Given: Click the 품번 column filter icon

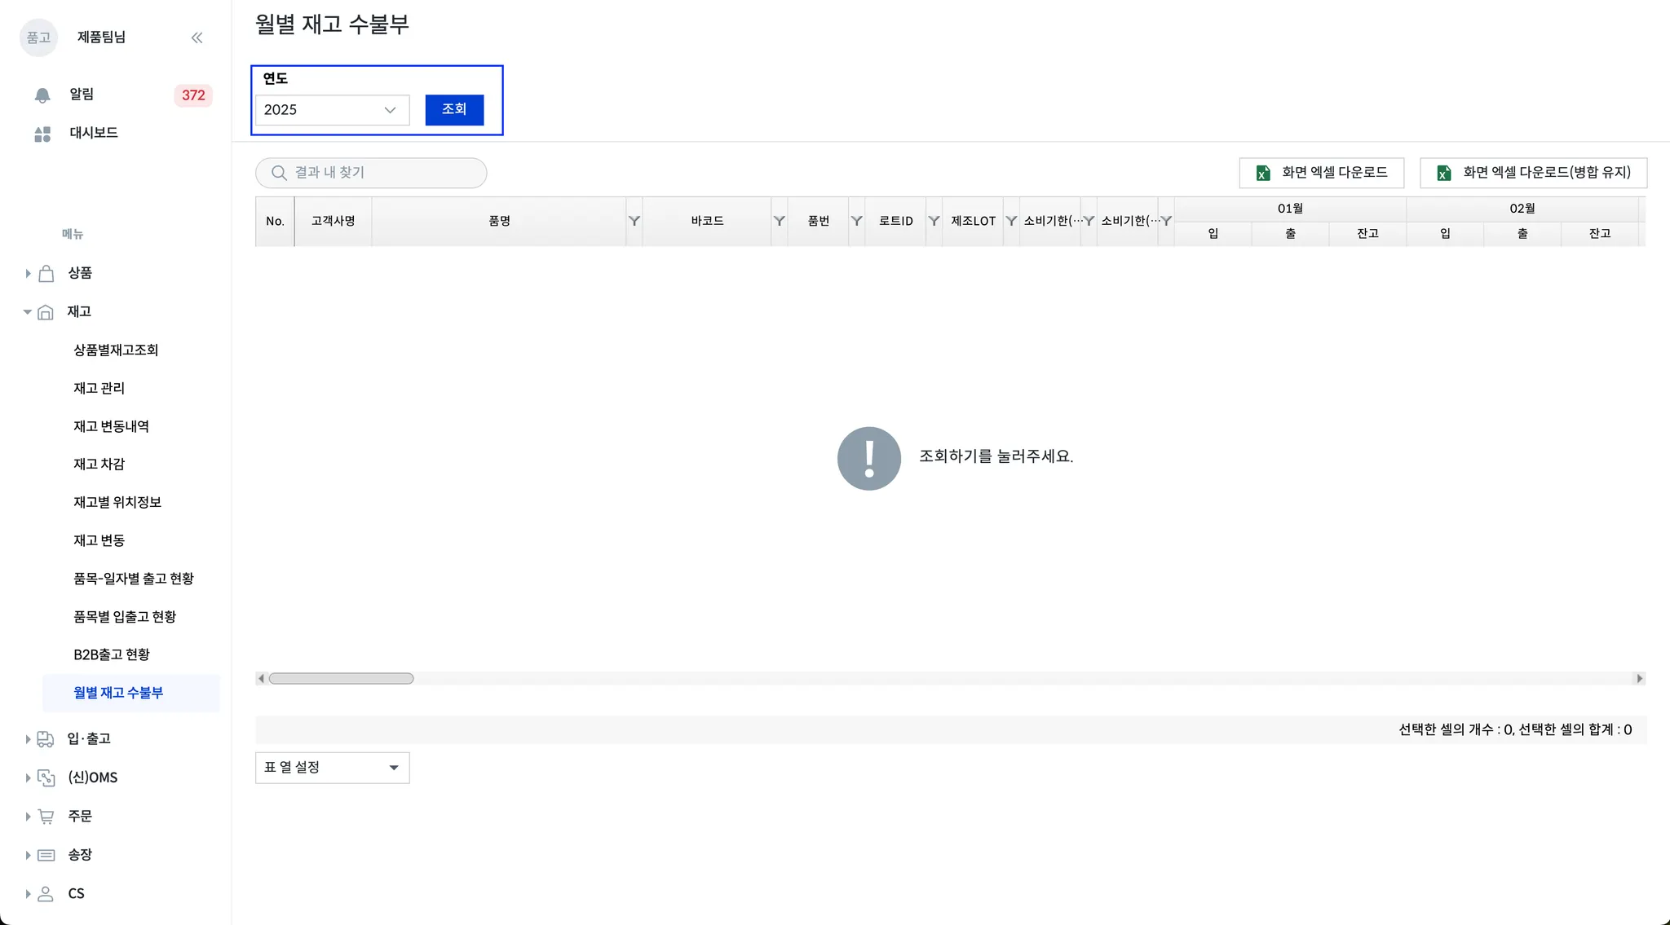Looking at the screenshot, I should coord(856,221).
